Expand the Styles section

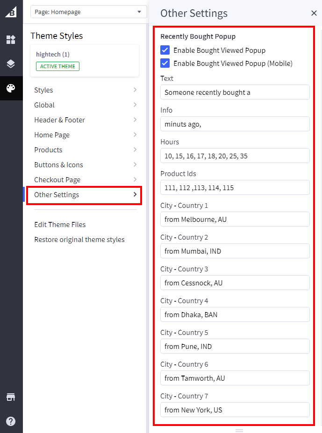[85, 90]
